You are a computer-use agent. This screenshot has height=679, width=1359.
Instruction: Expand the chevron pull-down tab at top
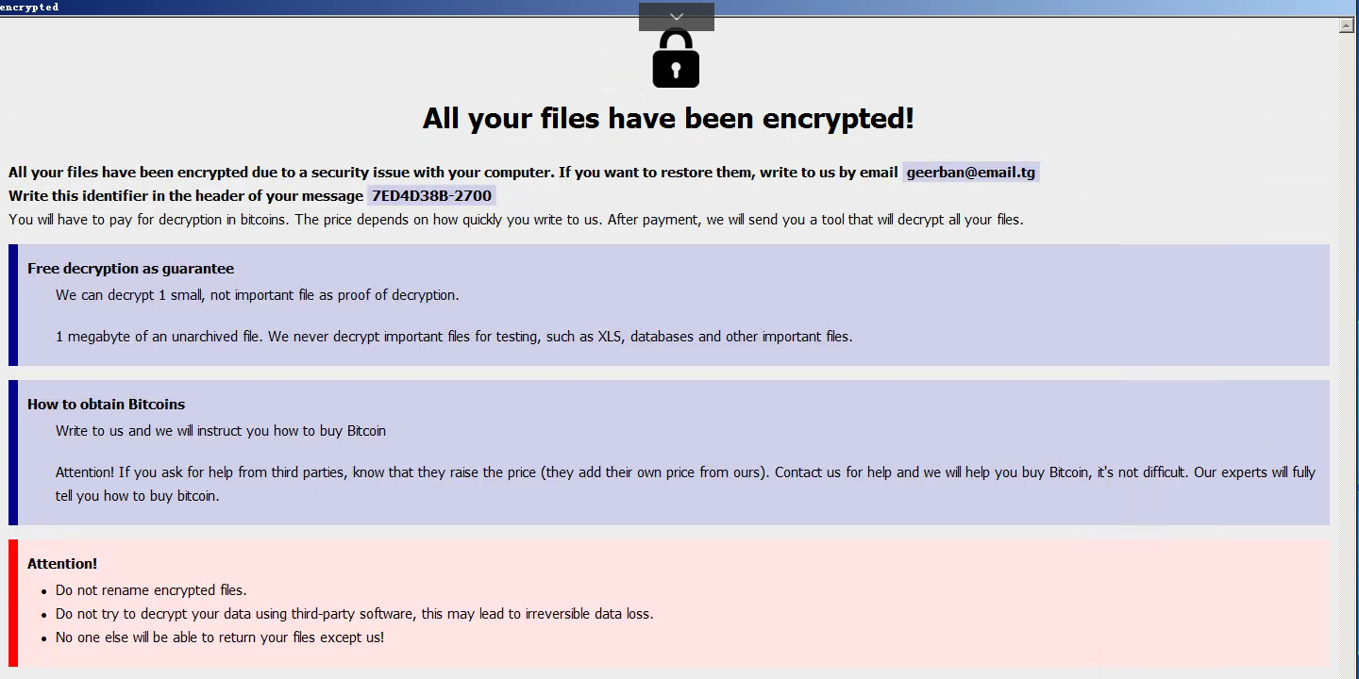coord(676,17)
